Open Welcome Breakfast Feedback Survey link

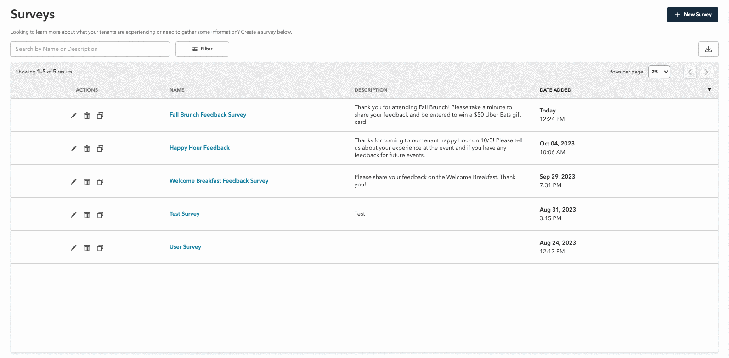(219, 181)
